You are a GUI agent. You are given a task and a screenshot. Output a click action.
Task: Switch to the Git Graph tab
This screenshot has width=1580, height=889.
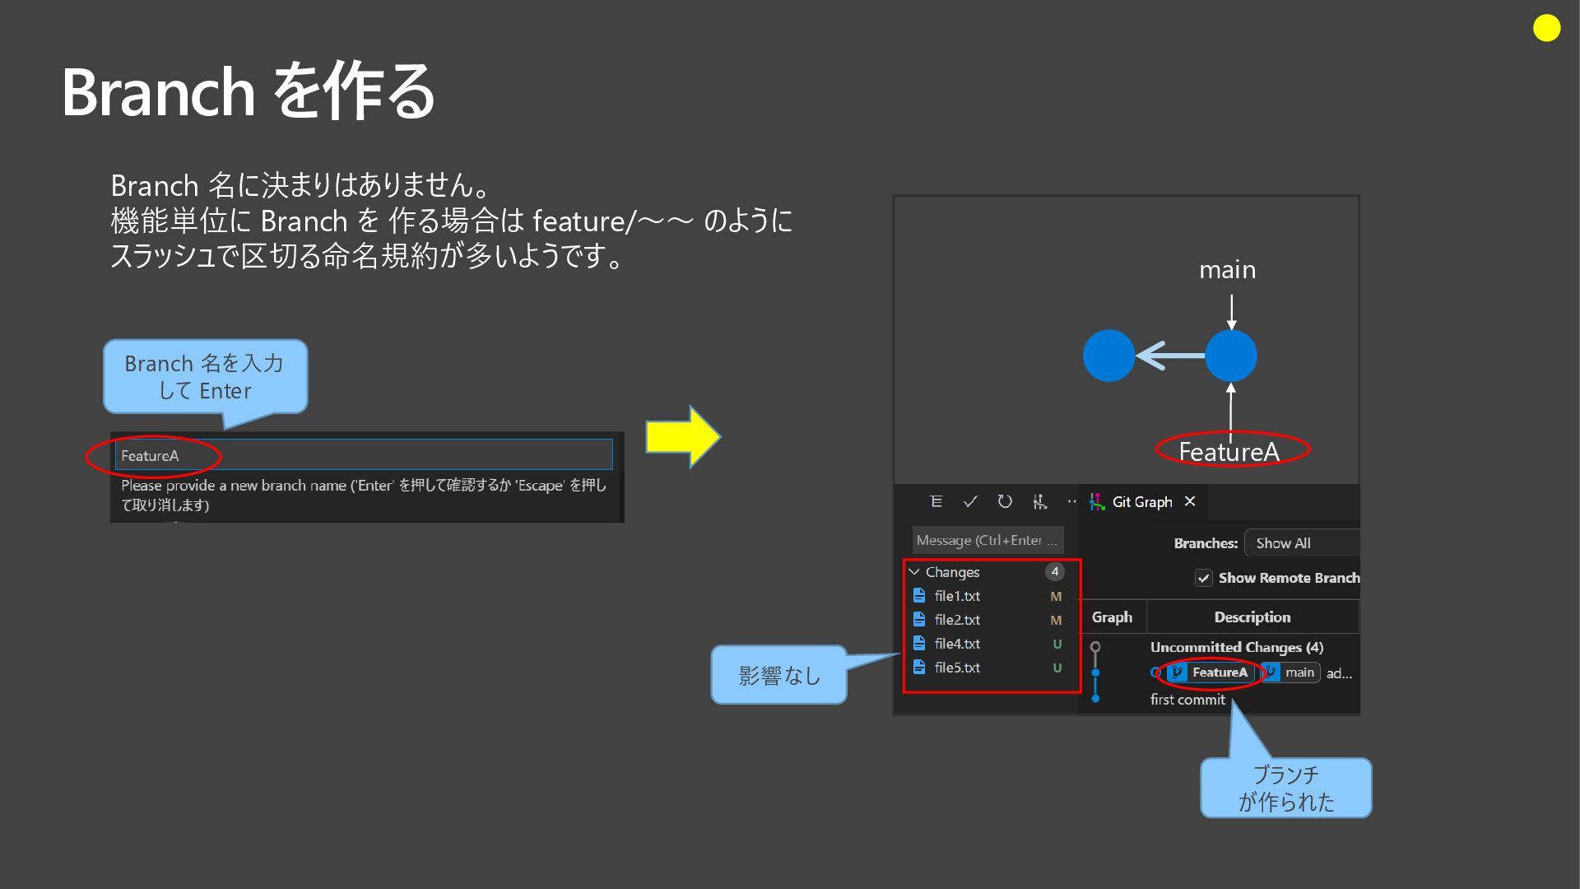click(1141, 502)
